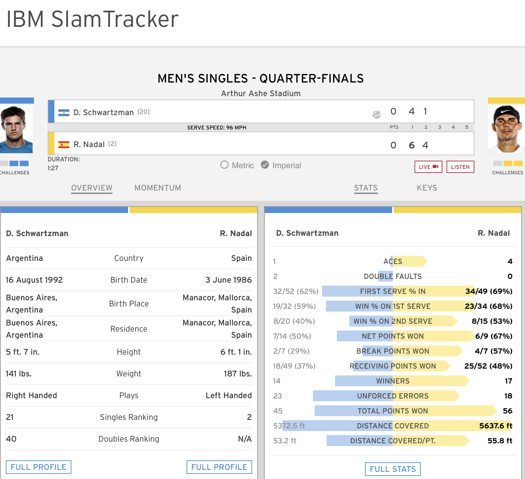Click D. Schwartzman's player photo
This screenshot has width=525, height=479.
point(16,129)
